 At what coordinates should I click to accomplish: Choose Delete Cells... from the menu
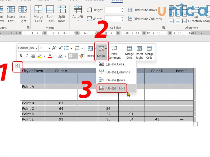(116, 64)
